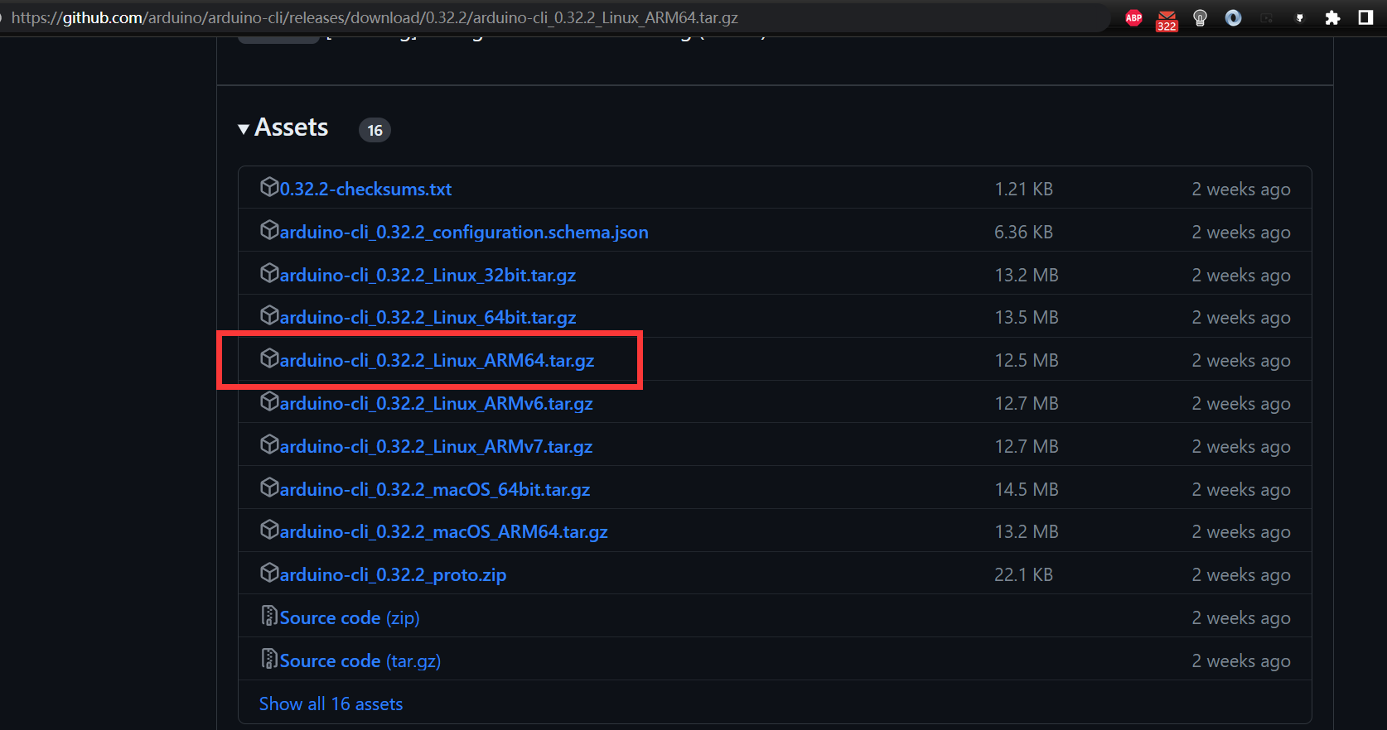Click the 6.36 KB size value
1387x730 pixels.
coord(1023,233)
